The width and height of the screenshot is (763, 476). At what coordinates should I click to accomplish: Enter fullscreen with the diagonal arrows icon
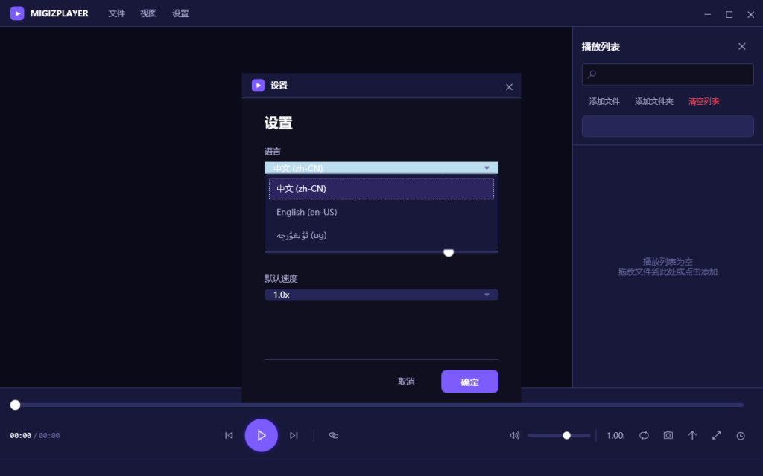coord(716,436)
